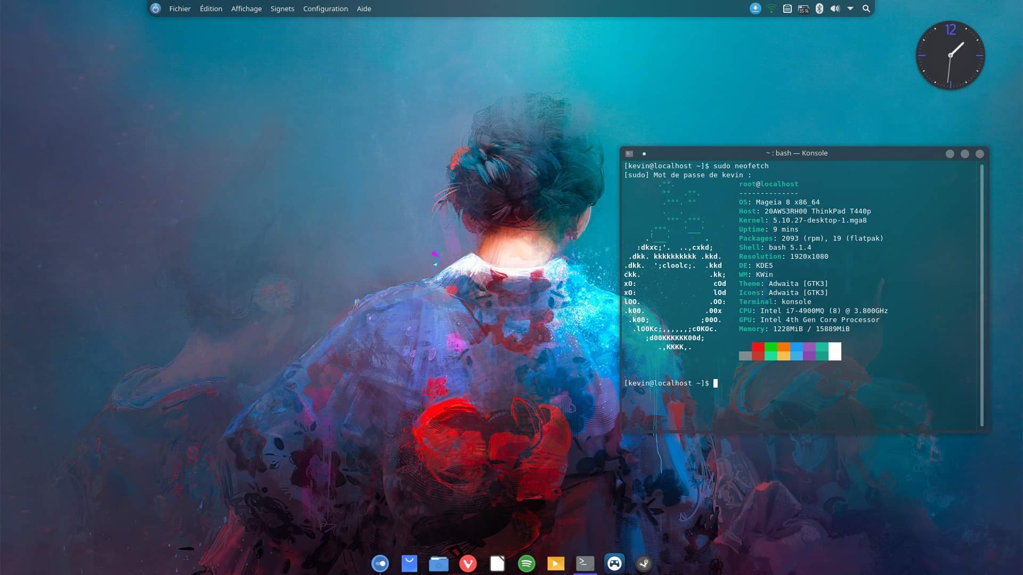This screenshot has height=575, width=1023.
Task: Expand hidden system tray icons arrow
Action: tap(850, 9)
